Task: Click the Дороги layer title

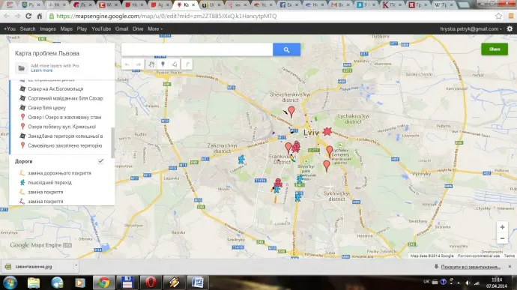Action: point(23,161)
